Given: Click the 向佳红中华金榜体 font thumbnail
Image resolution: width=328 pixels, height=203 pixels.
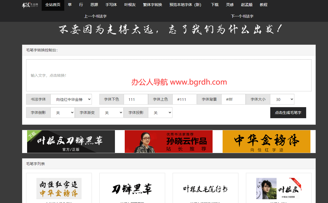Looking at the screenshot, I should click(x=59, y=188).
